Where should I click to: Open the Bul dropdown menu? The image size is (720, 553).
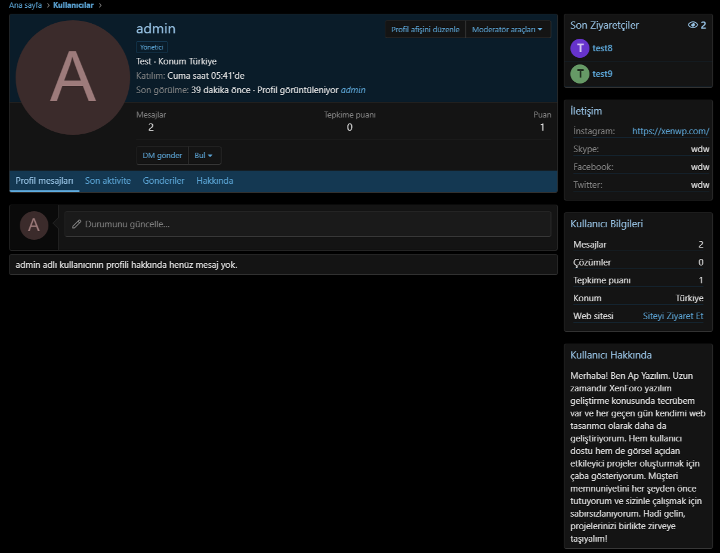click(205, 156)
